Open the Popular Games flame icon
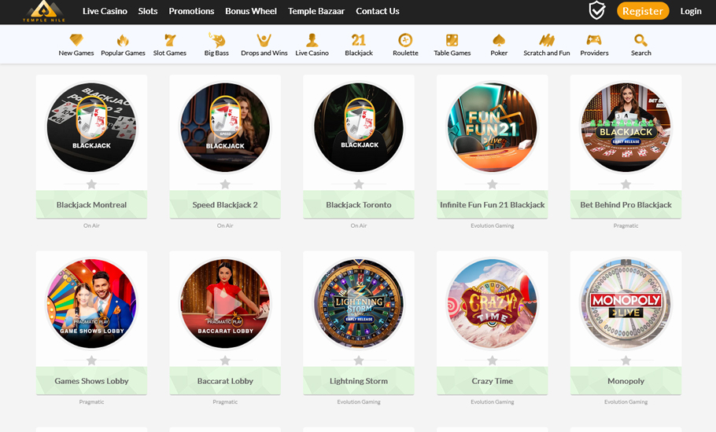 point(123,40)
